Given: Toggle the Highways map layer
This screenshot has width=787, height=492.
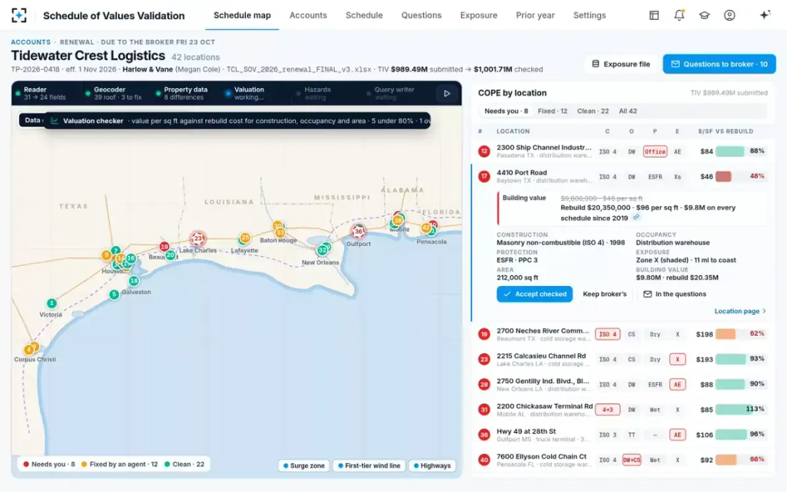Looking at the screenshot, I should pyautogui.click(x=432, y=466).
